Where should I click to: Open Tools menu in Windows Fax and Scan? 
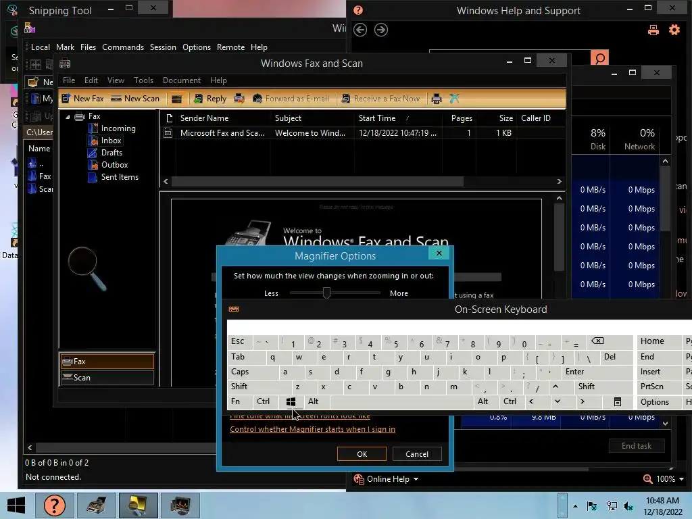coord(143,80)
